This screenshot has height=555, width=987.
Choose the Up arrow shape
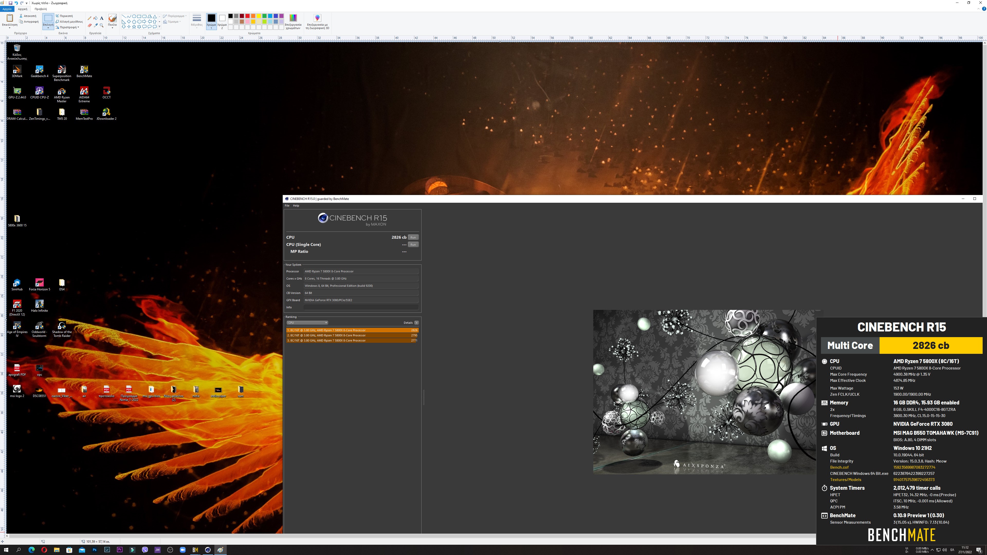click(155, 21)
